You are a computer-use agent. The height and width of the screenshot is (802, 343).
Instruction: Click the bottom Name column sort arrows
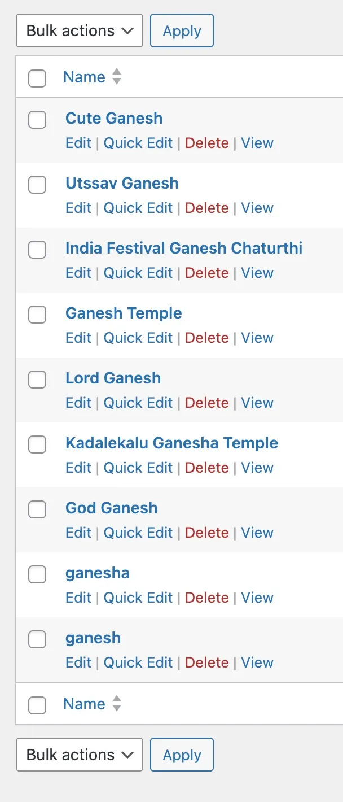117,704
